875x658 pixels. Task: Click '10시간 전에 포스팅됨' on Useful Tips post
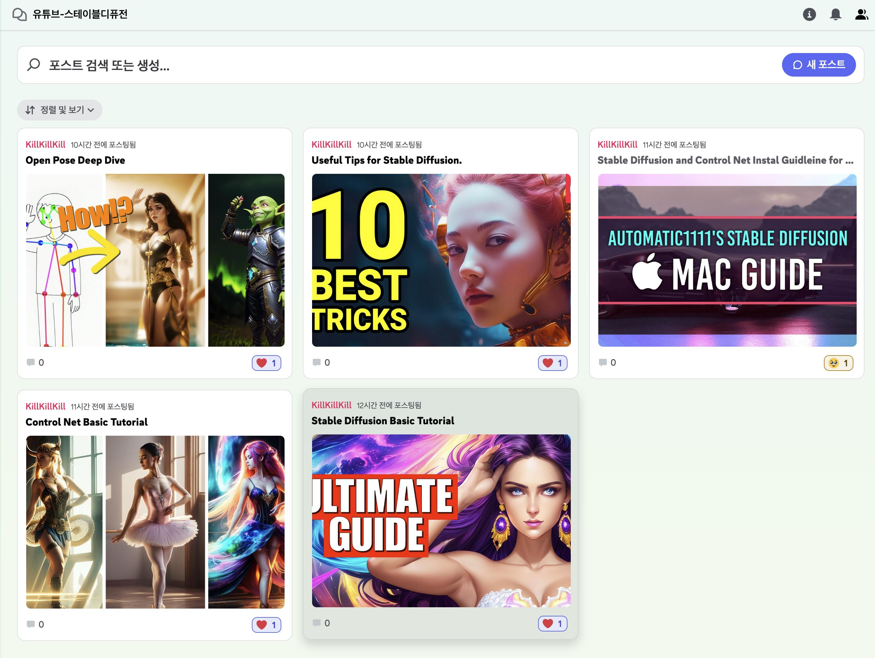click(389, 145)
